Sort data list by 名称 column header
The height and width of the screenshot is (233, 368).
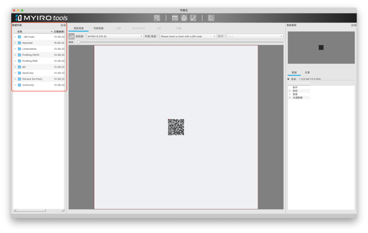point(33,31)
